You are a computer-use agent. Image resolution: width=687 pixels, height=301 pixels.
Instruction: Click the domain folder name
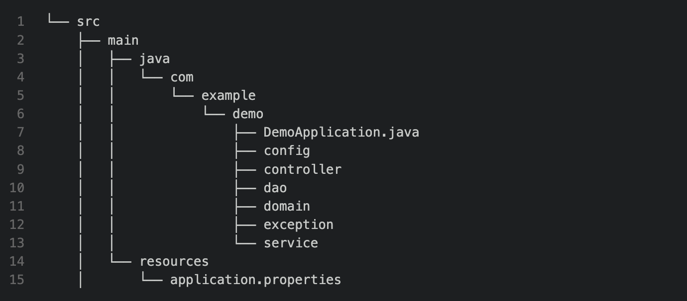pyautogui.click(x=287, y=206)
